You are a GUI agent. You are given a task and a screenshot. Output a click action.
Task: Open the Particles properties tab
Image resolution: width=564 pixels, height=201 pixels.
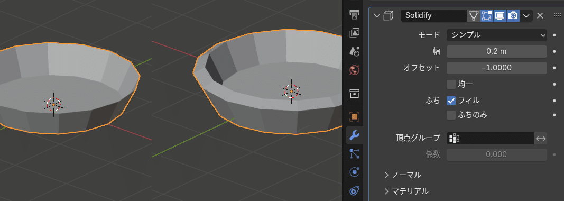(354, 154)
